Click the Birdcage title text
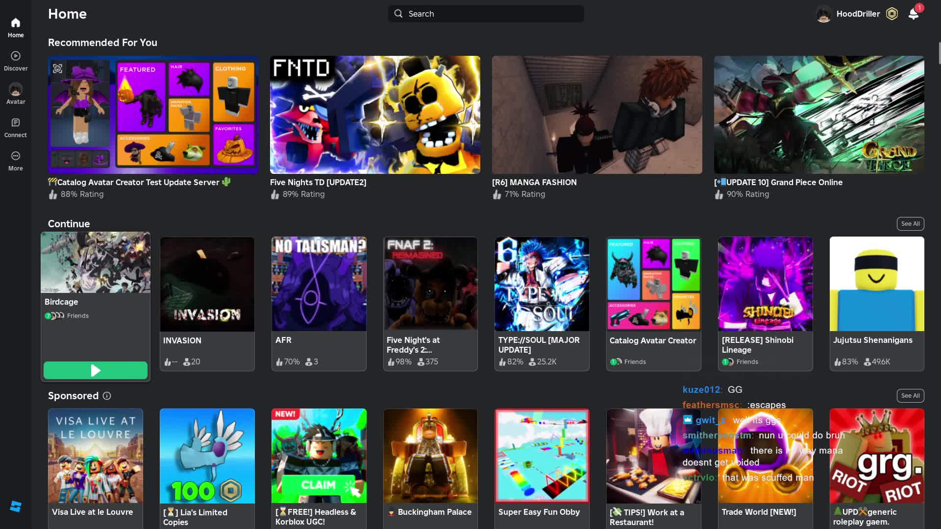Image resolution: width=941 pixels, height=529 pixels. [61, 302]
